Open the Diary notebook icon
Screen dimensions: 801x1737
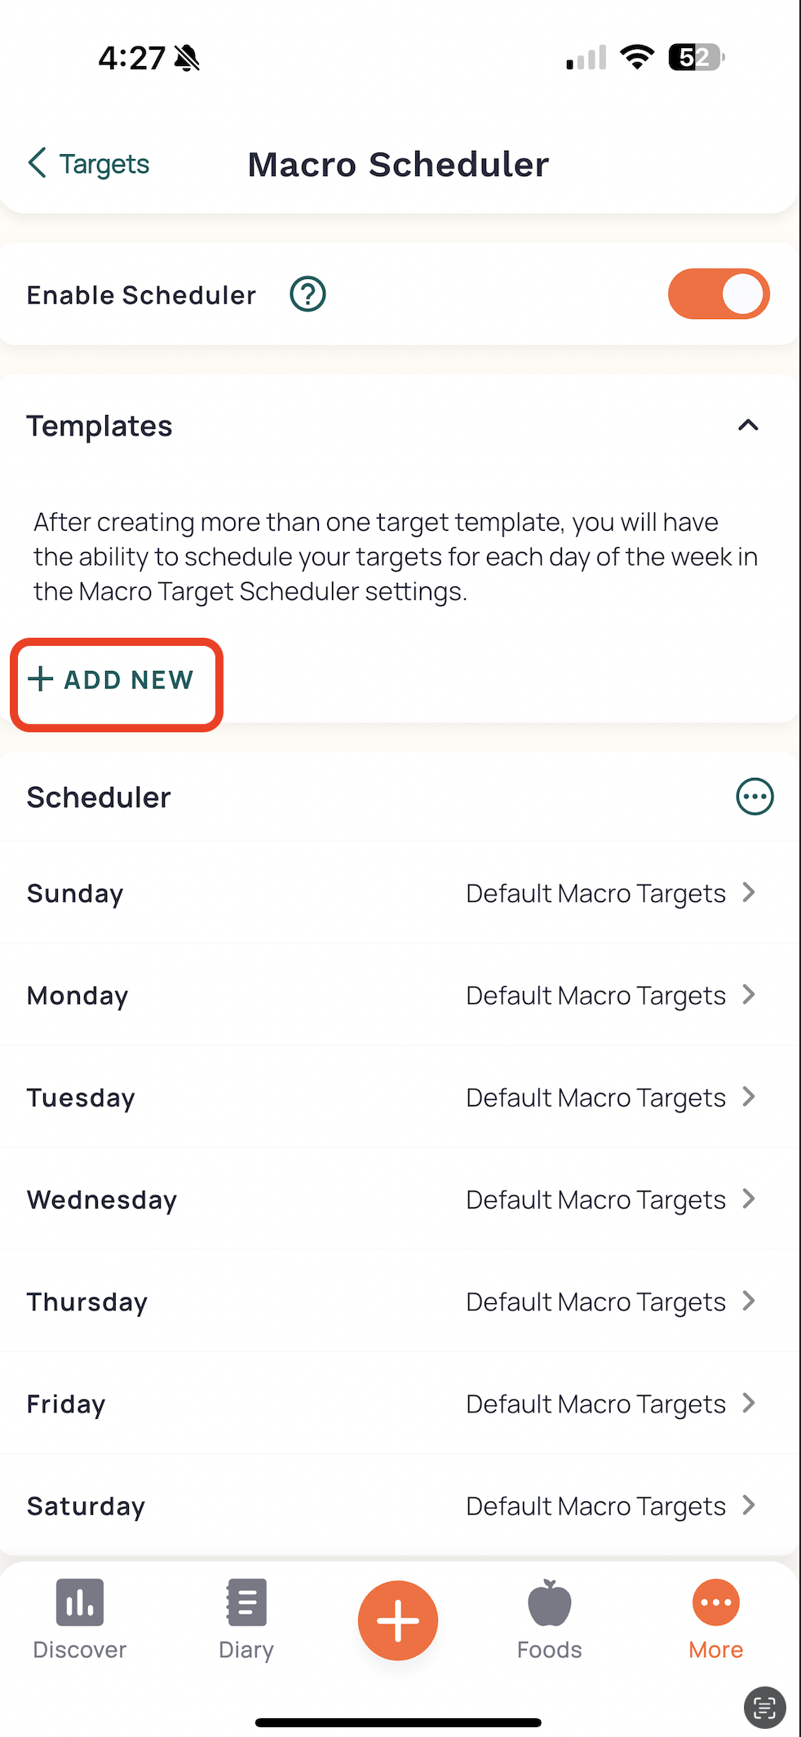click(246, 1602)
